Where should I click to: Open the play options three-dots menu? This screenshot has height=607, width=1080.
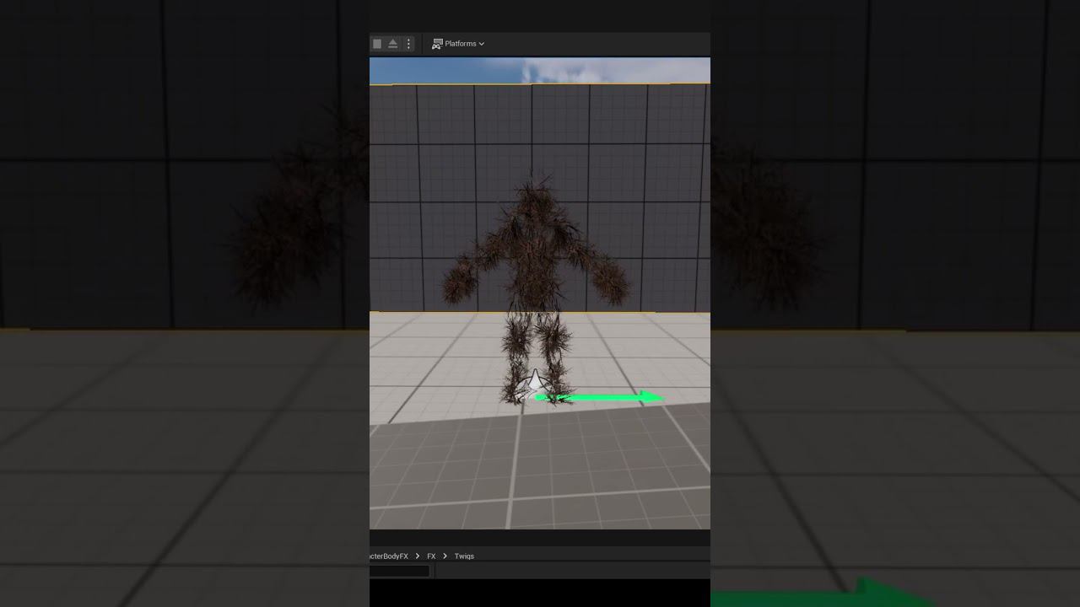click(409, 44)
